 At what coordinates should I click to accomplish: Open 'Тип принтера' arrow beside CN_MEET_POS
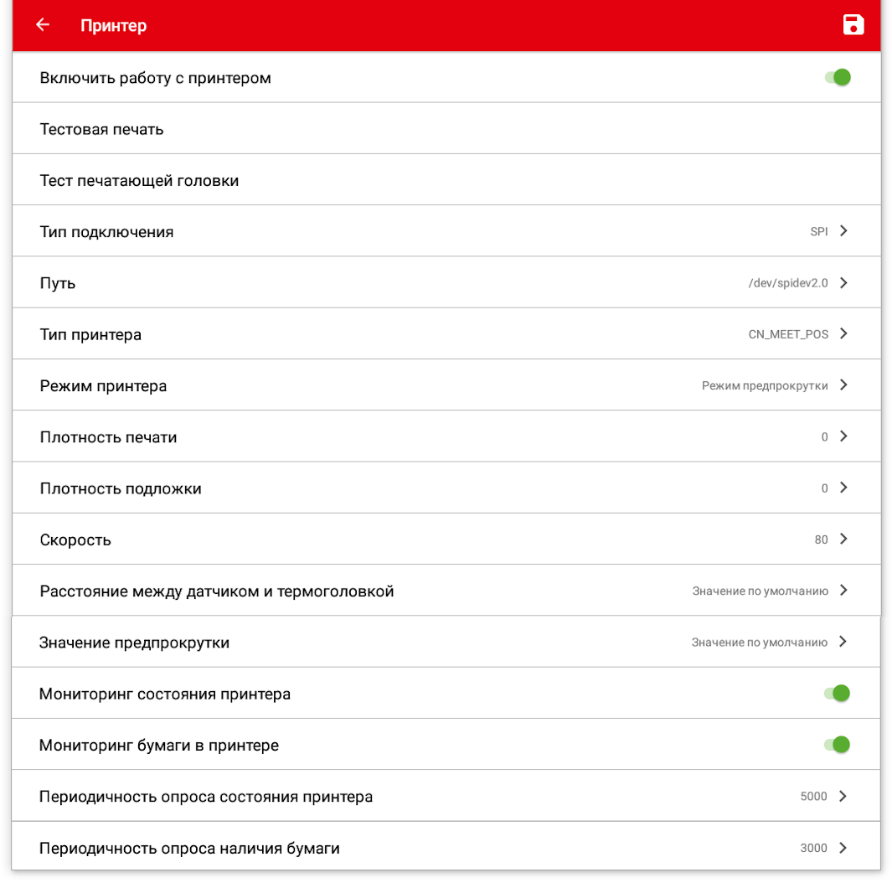click(x=843, y=333)
